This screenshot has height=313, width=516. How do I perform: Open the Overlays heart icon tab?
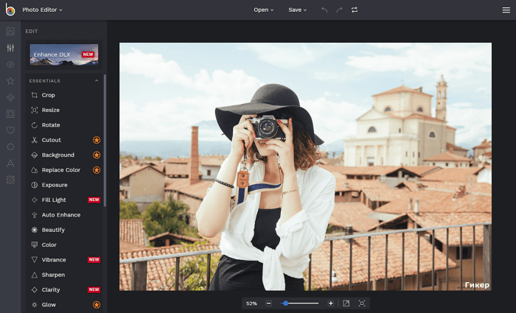tap(10, 130)
